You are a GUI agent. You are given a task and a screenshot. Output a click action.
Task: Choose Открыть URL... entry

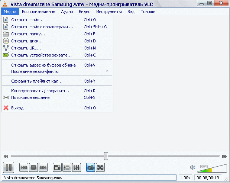pos(57,48)
